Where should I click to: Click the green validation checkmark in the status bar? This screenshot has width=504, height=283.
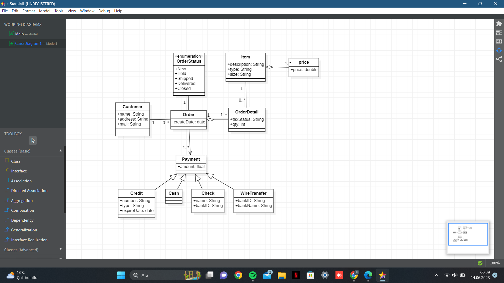480,263
